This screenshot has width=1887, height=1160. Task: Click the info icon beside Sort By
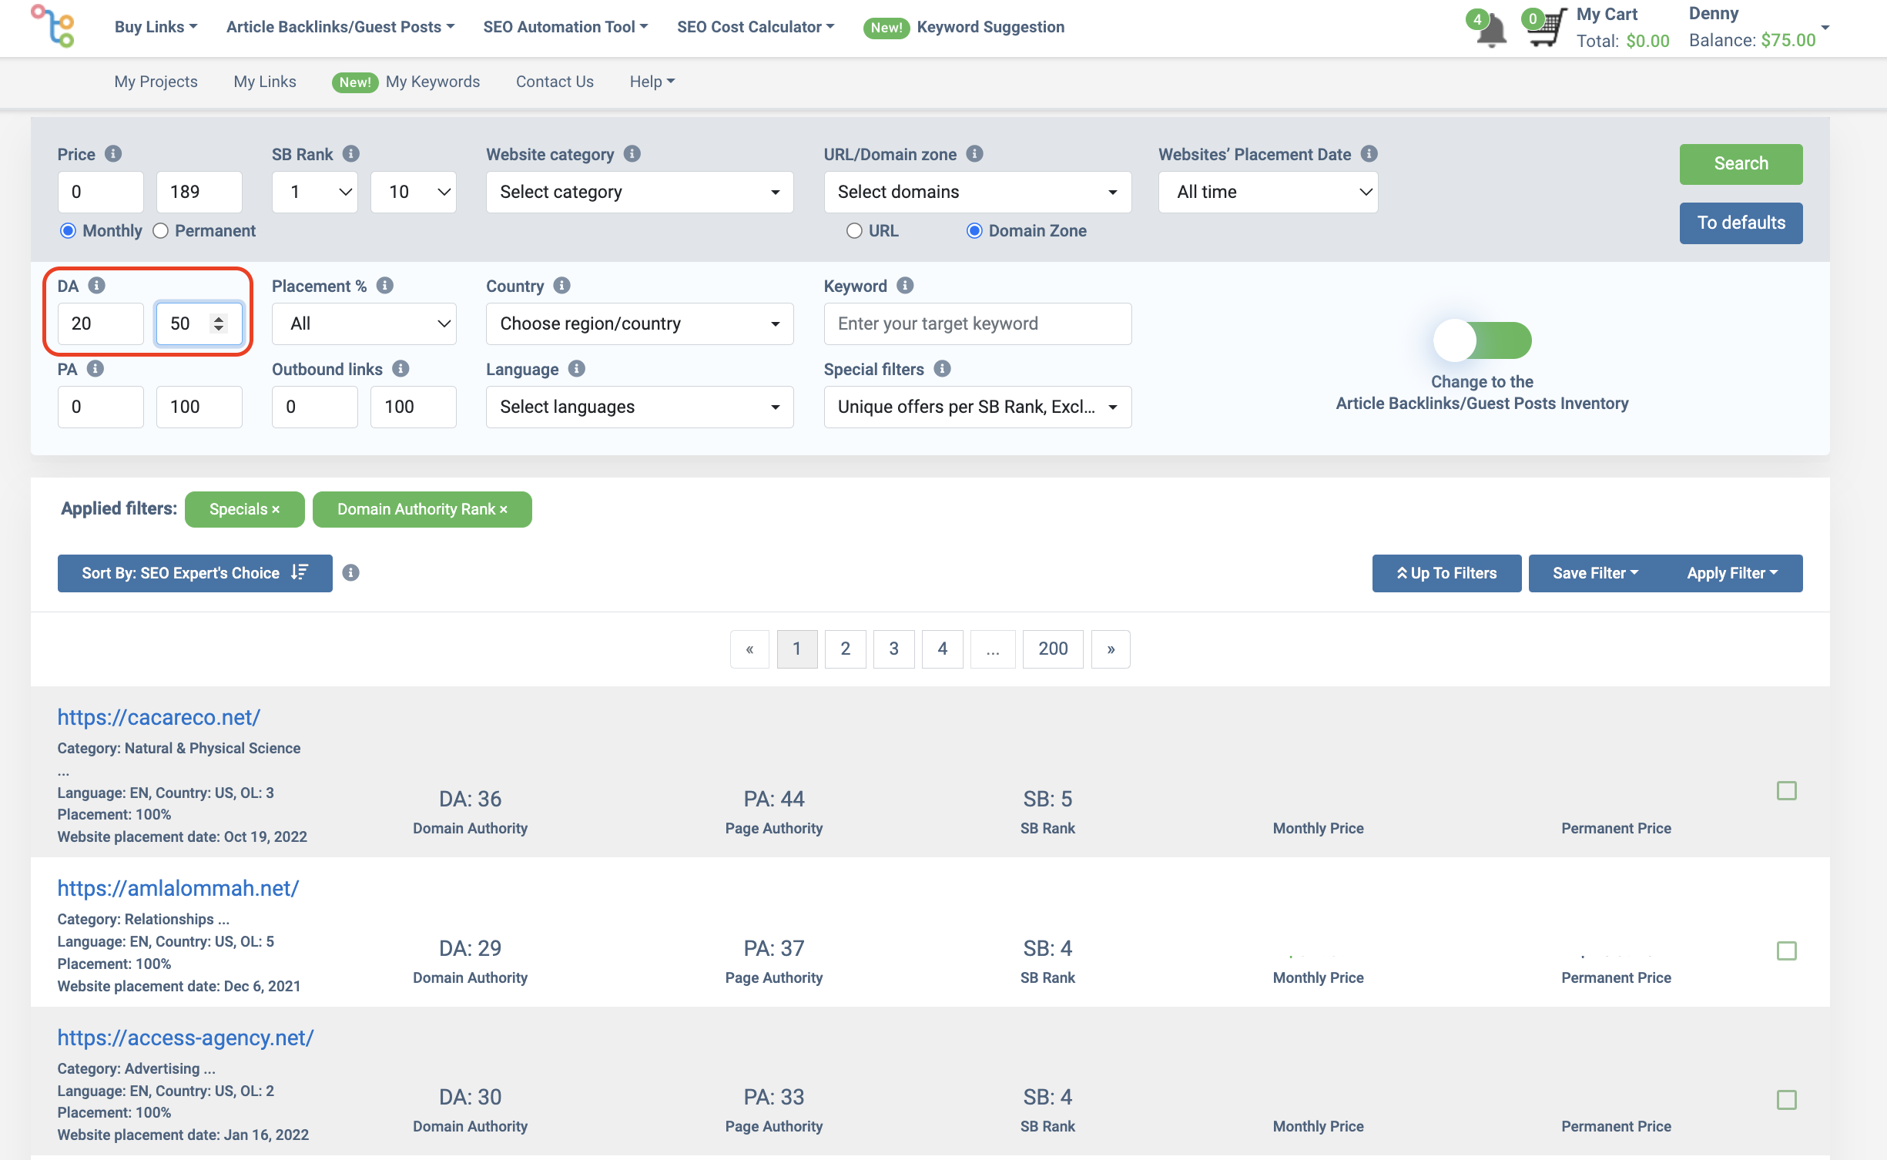pos(350,572)
